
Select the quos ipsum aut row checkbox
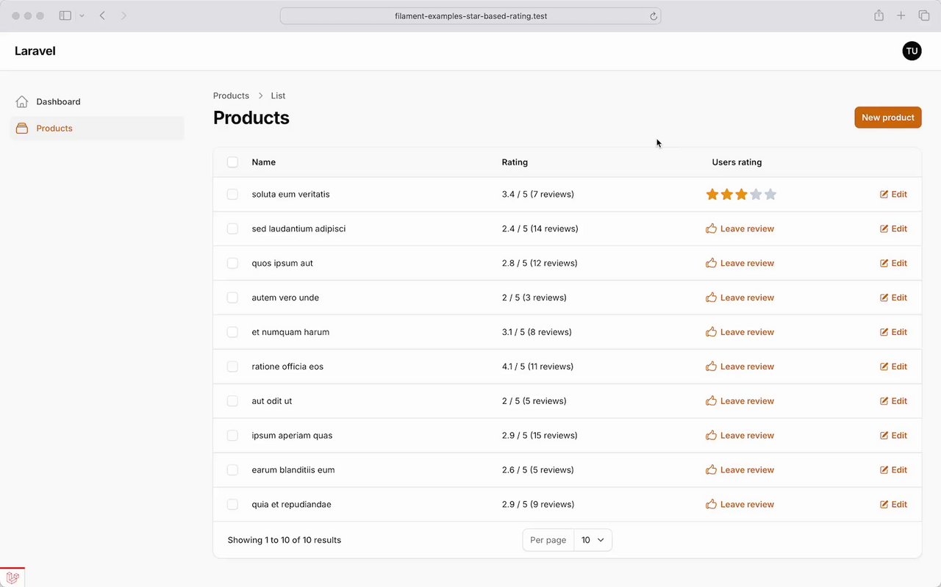coord(232,263)
